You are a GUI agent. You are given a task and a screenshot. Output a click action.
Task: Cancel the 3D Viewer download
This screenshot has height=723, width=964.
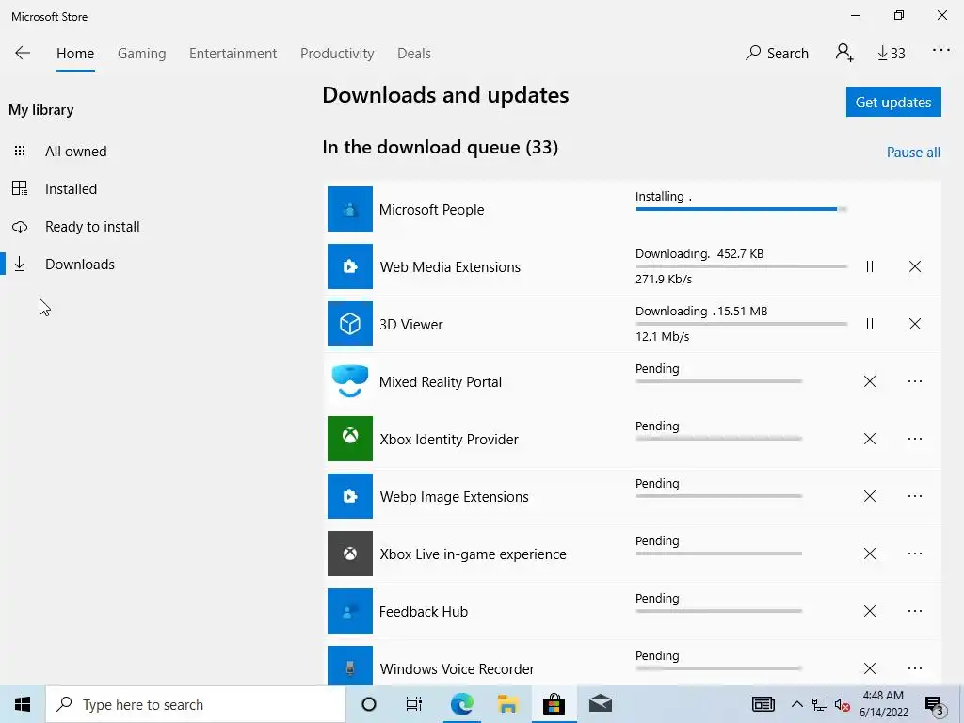click(x=915, y=324)
